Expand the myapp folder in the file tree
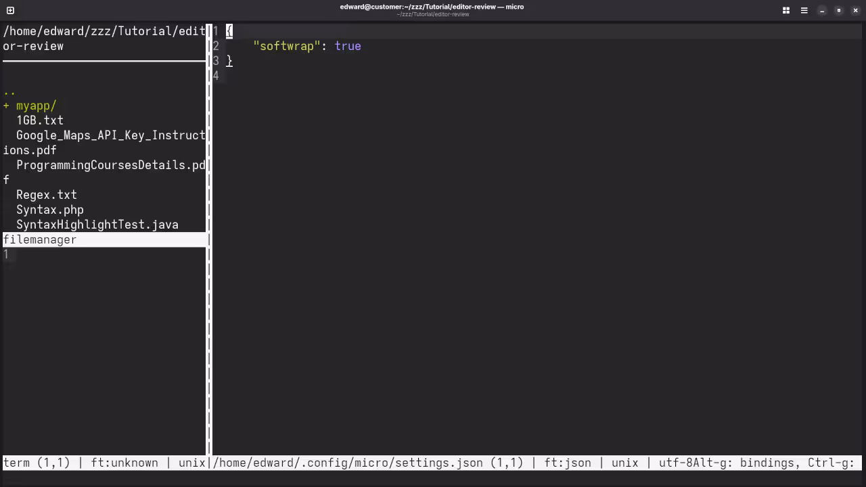Image resolution: width=866 pixels, height=487 pixels. coord(35,106)
